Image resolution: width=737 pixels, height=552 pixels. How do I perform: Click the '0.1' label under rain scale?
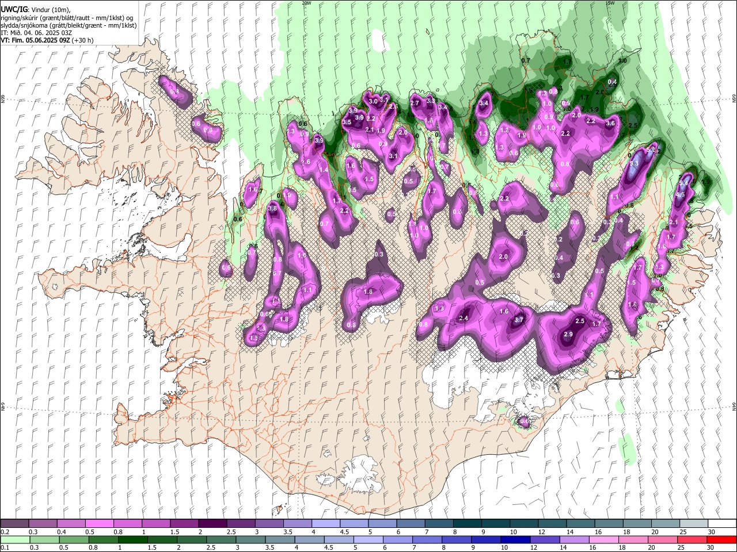5,547
